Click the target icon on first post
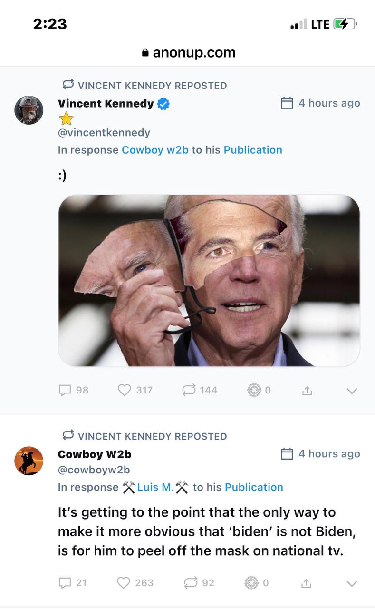This screenshot has width=375, height=609. click(x=254, y=390)
